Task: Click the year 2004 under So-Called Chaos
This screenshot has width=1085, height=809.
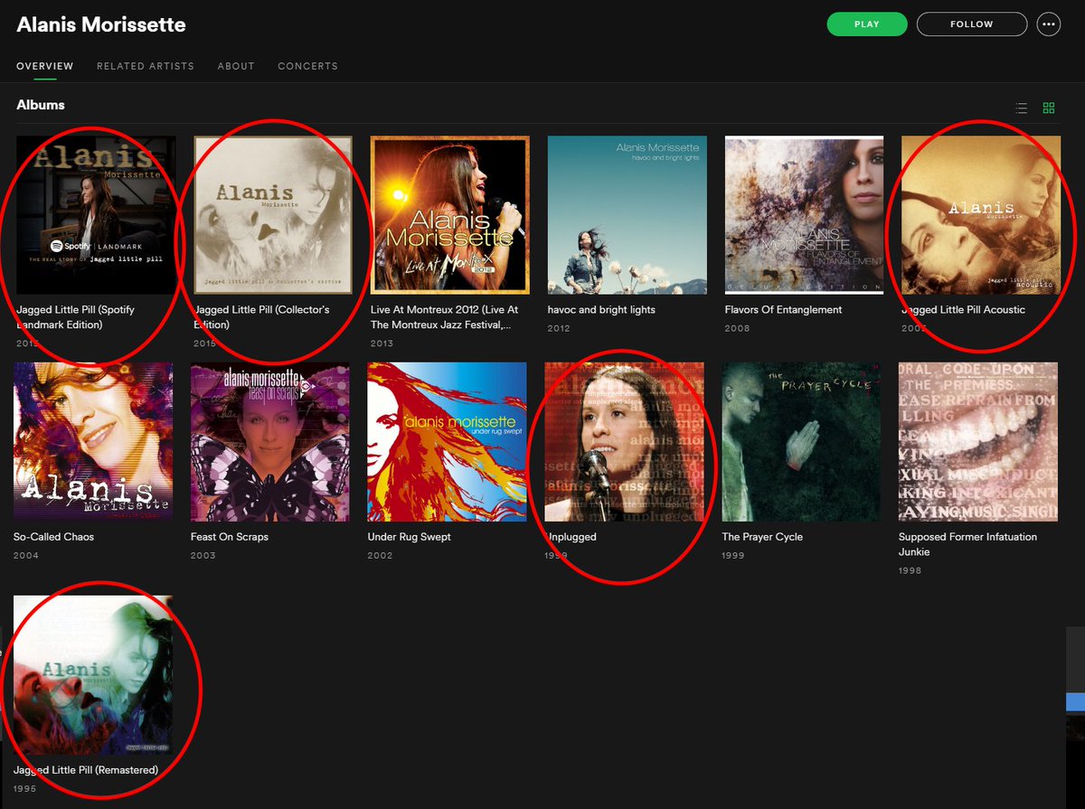Action: click(x=26, y=555)
